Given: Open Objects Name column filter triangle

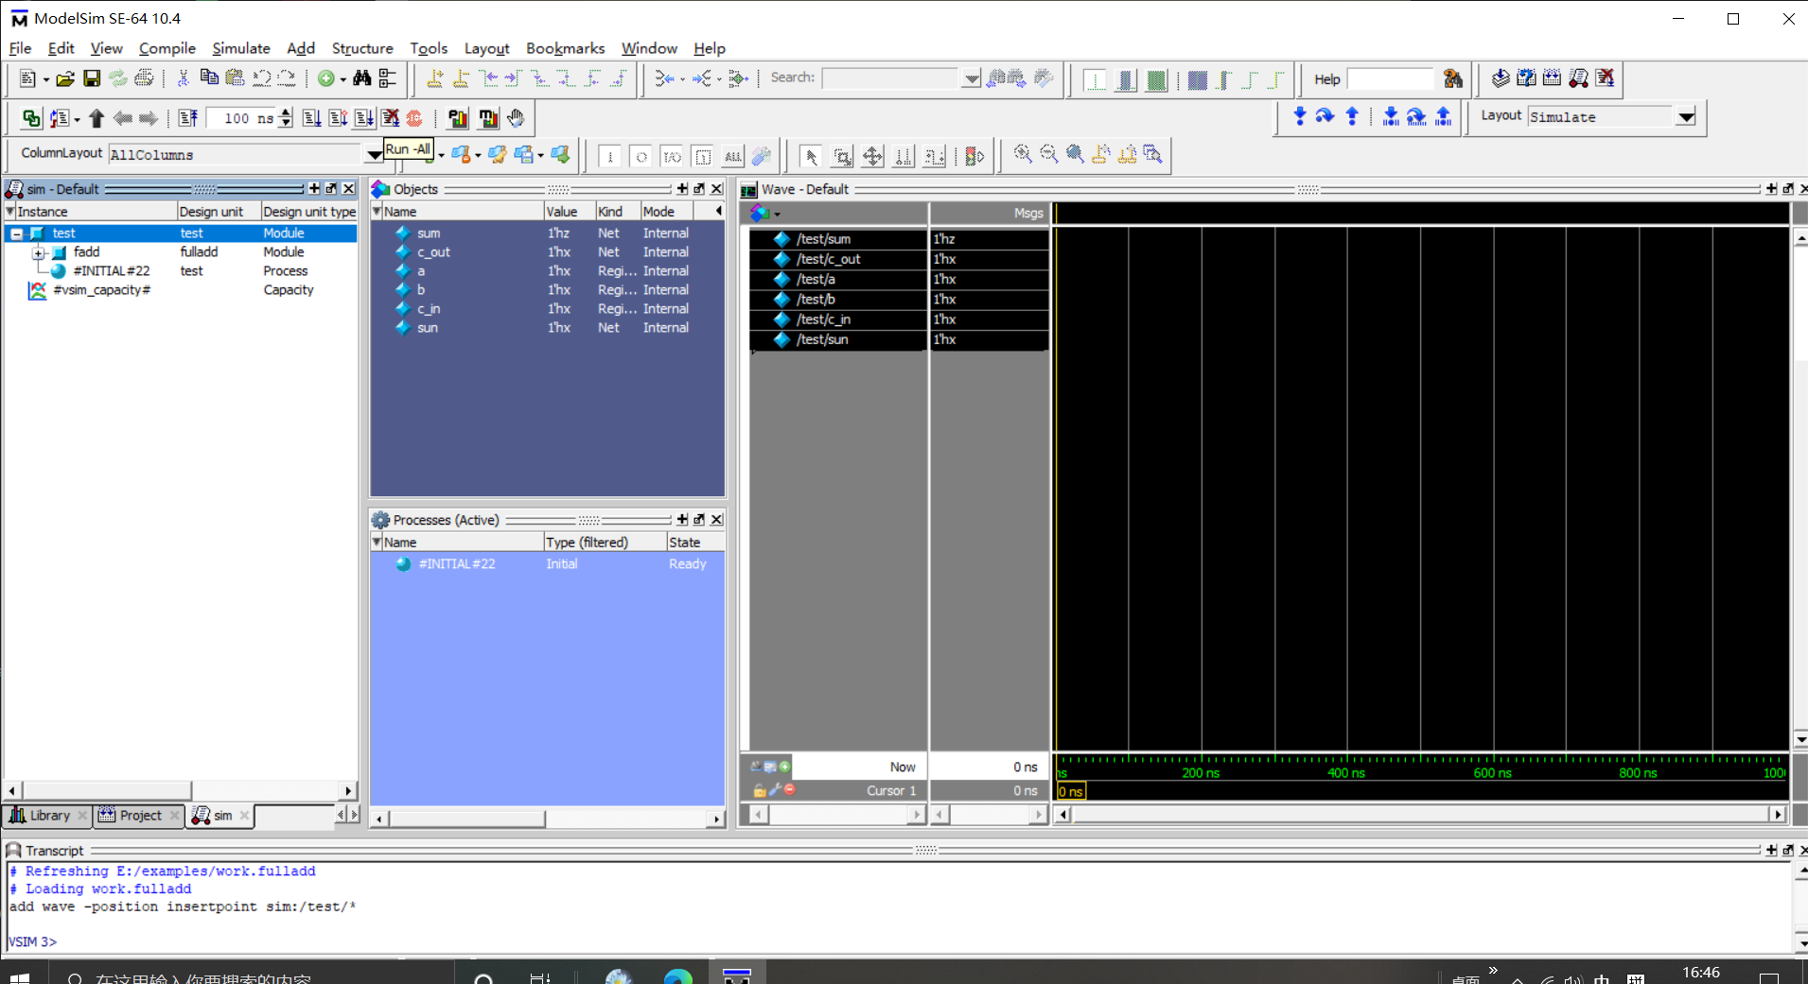Looking at the screenshot, I should pyautogui.click(x=377, y=211).
